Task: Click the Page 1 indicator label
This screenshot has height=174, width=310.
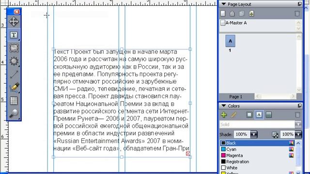Action: point(236,97)
